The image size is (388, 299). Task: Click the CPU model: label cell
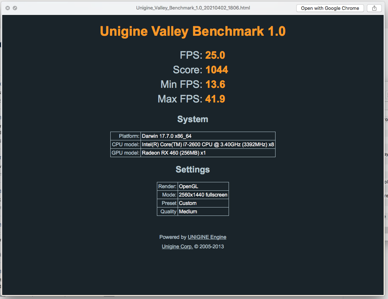126,144
